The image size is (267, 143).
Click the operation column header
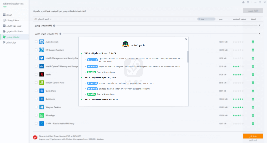pyautogui.click(x=254, y=19)
